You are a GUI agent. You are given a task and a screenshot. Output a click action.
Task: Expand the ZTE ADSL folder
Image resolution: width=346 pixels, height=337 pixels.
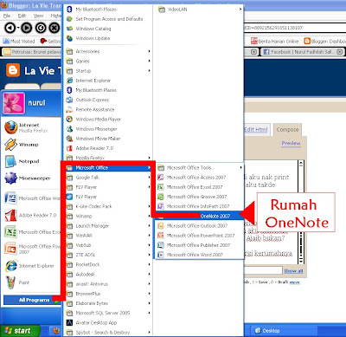point(108,255)
